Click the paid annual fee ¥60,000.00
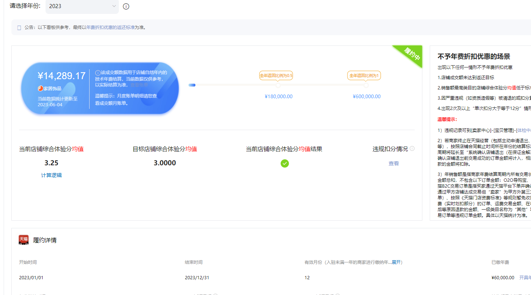The image size is (531, 295). click(x=503, y=278)
